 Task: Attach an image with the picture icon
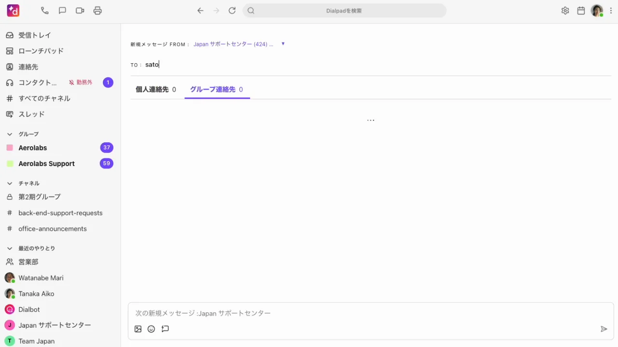point(138,329)
